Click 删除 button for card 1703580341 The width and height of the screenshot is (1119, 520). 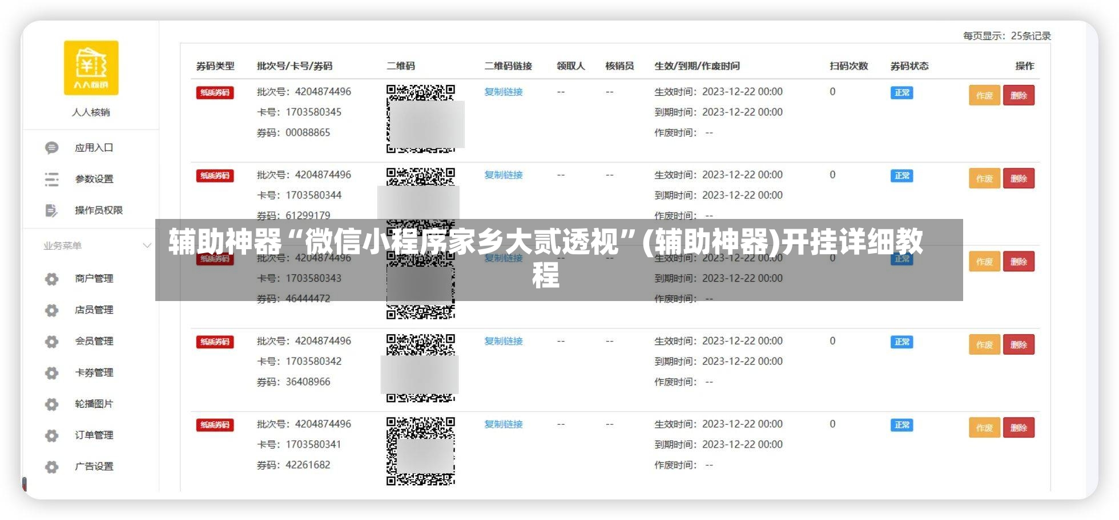(1019, 428)
